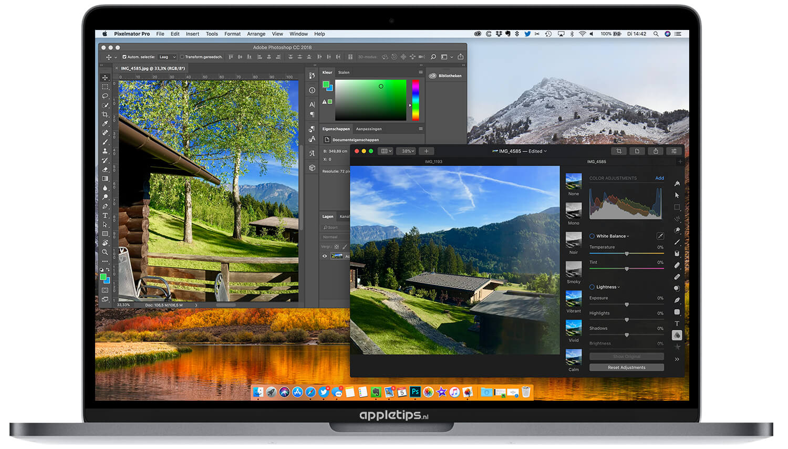Switch to IMG_1193 tab in Pixelmator
This screenshot has width=788, height=449.
coord(433,162)
